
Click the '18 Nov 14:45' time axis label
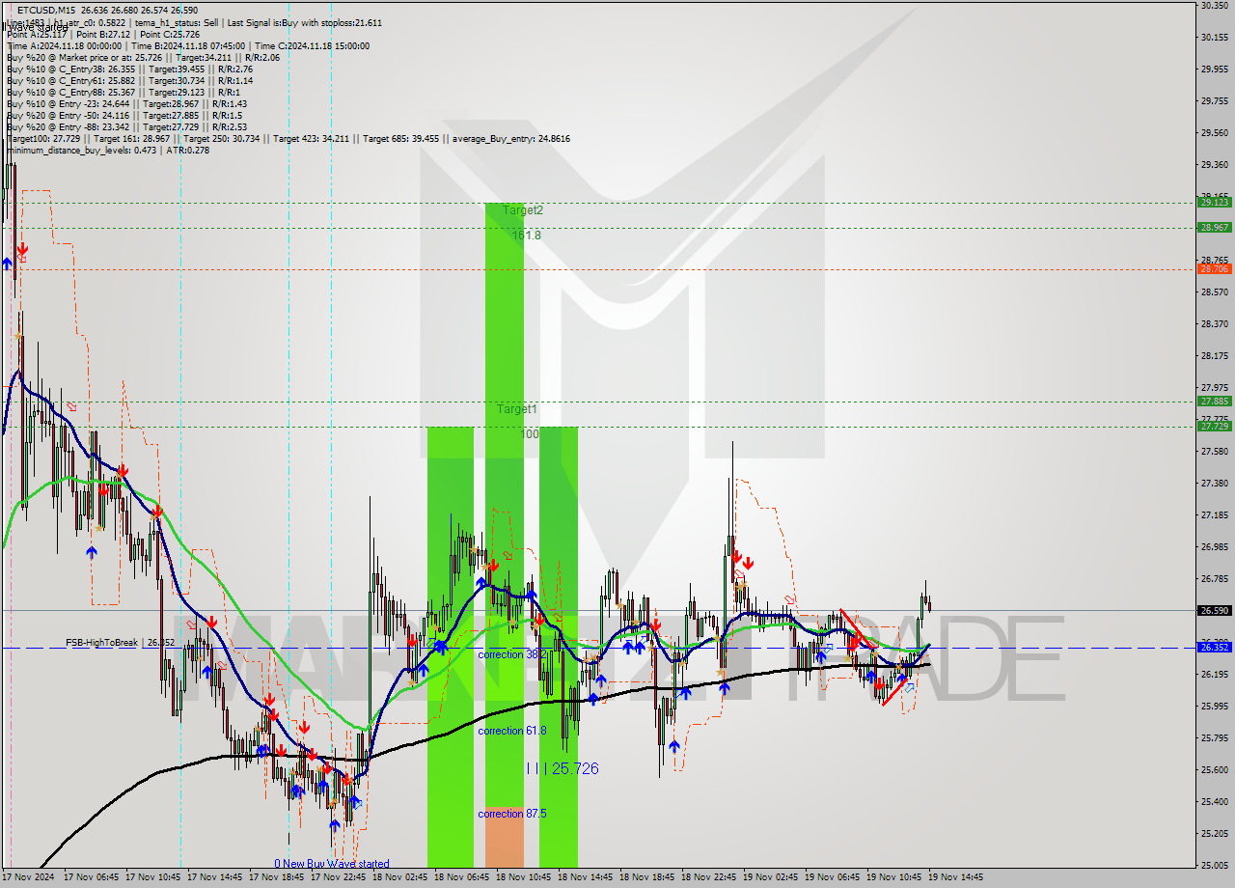tap(585, 877)
